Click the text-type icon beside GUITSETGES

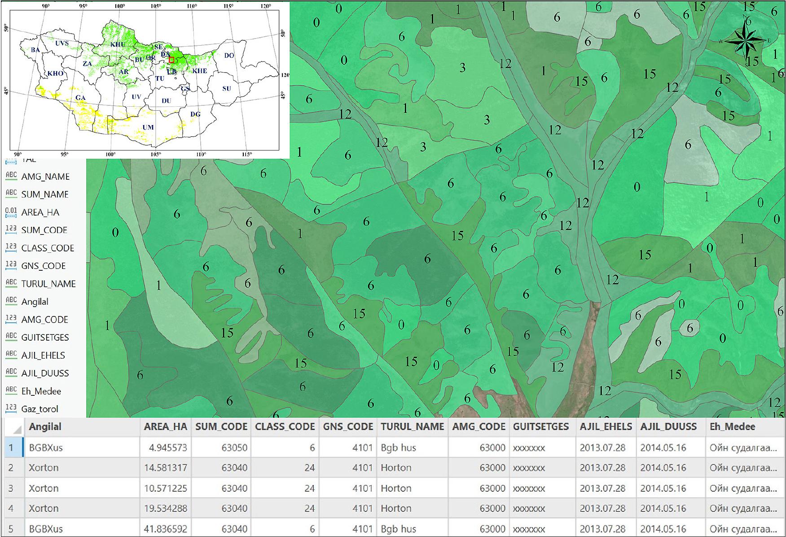pyautogui.click(x=11, y=337)
